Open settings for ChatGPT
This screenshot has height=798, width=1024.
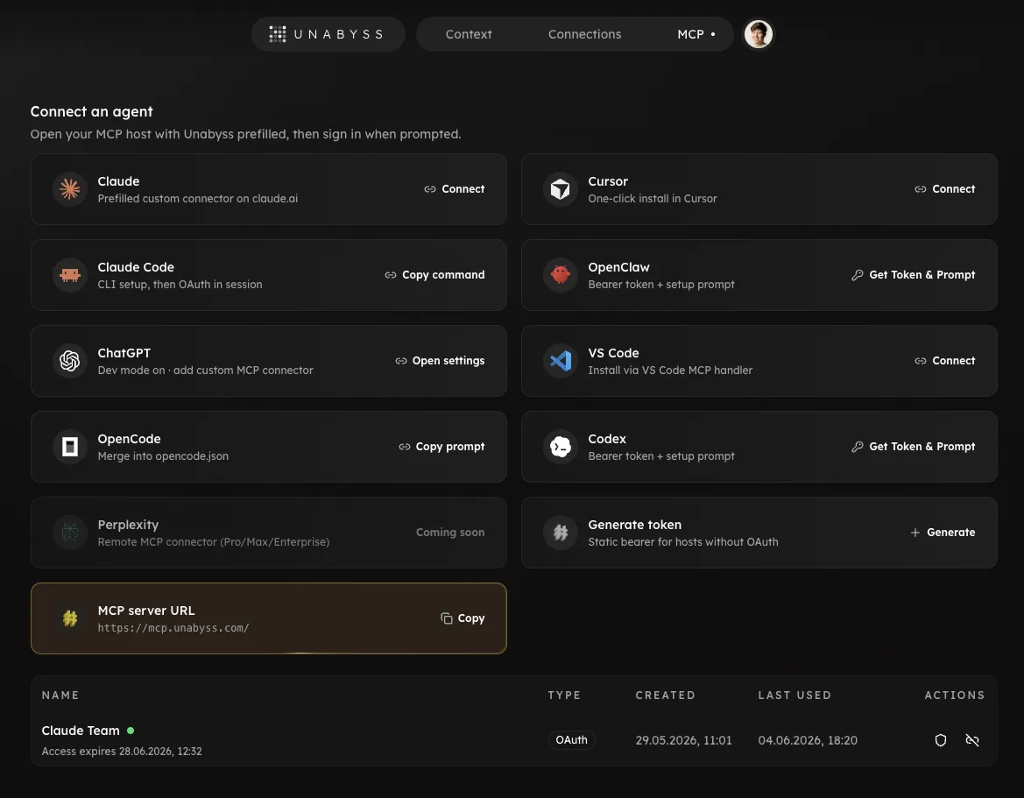pyautogui.click(x=440, y=361)
